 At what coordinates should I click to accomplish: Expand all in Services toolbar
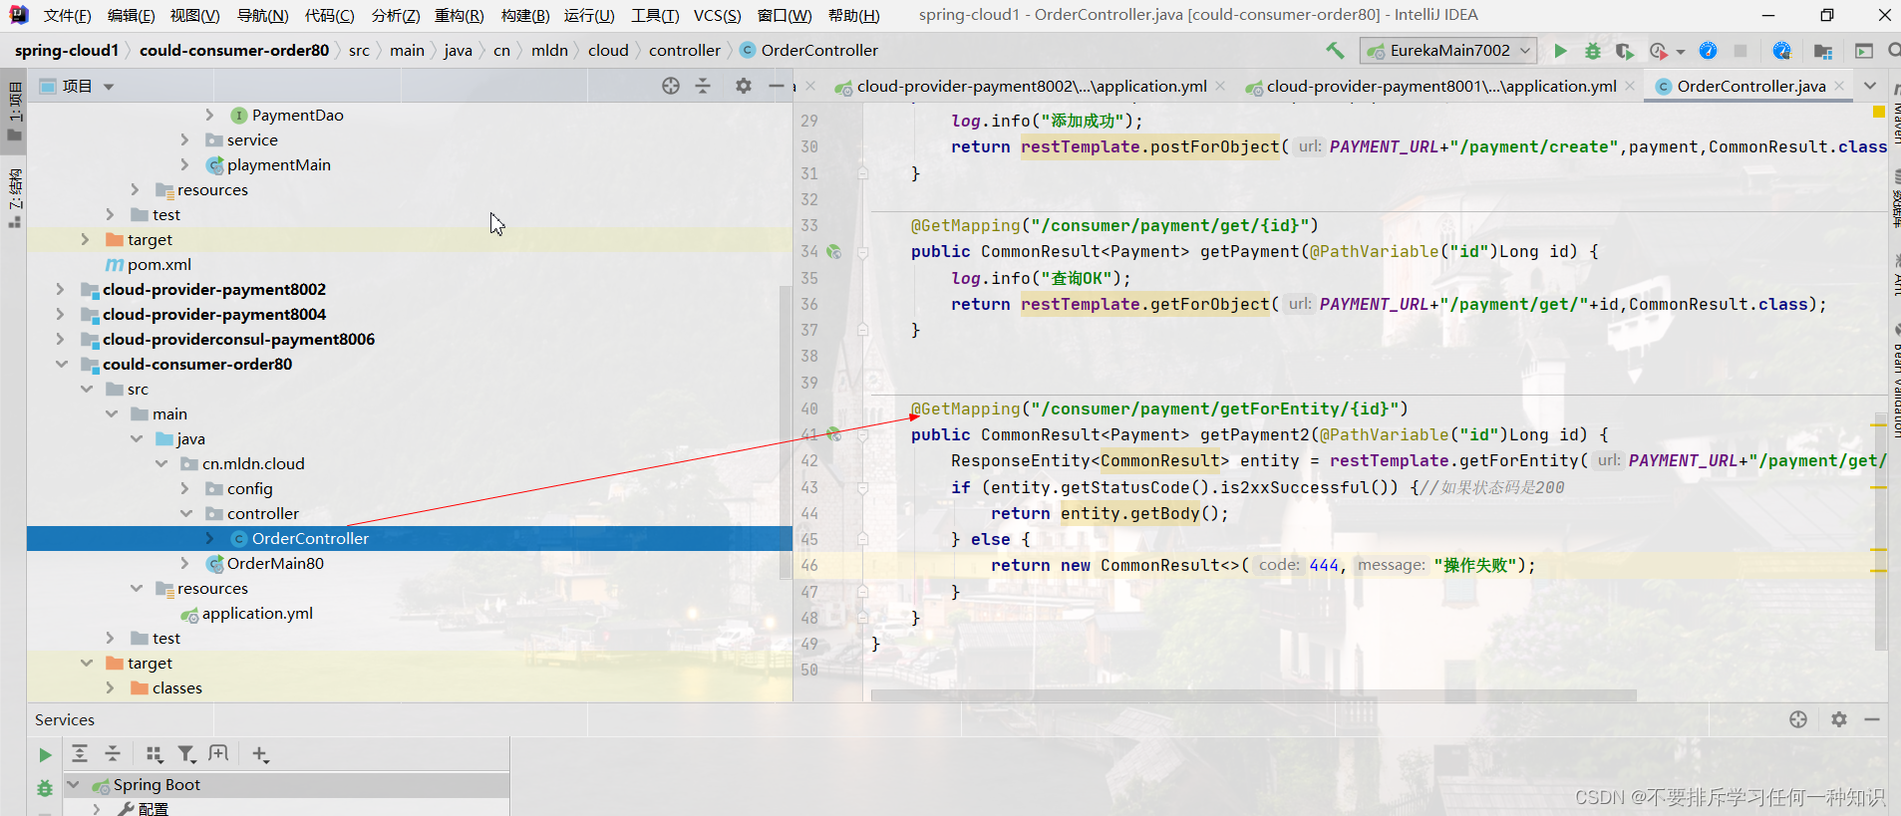[x=80, y=754]
